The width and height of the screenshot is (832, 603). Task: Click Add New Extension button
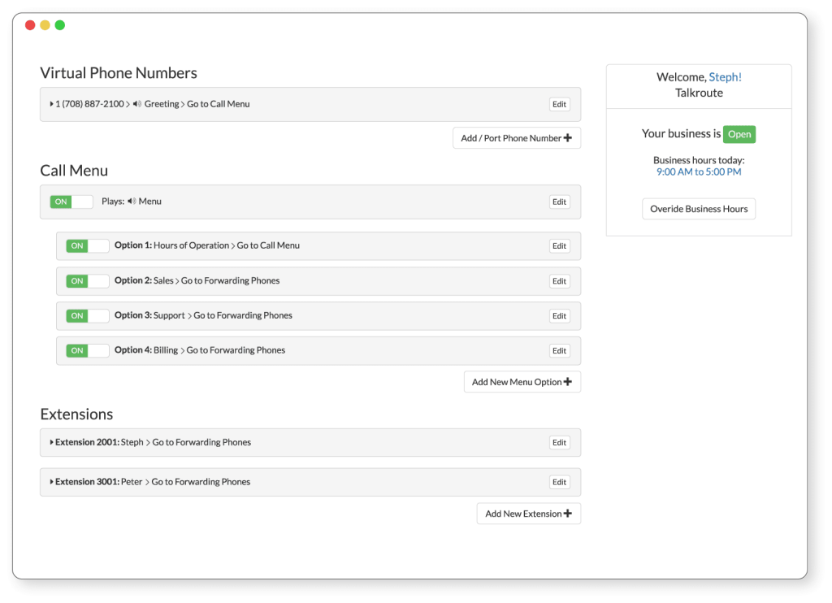(528, 514)
